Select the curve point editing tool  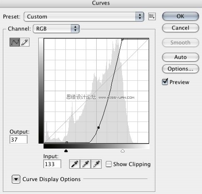(15, 42)
